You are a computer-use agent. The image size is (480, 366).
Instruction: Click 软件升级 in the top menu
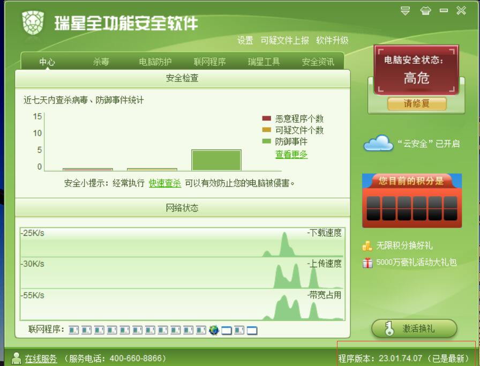(x=332, y=40)
